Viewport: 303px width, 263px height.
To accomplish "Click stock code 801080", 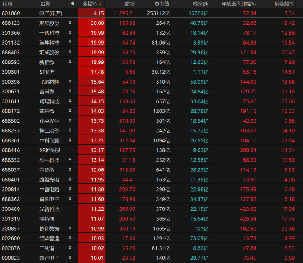I will pos(11,13).
